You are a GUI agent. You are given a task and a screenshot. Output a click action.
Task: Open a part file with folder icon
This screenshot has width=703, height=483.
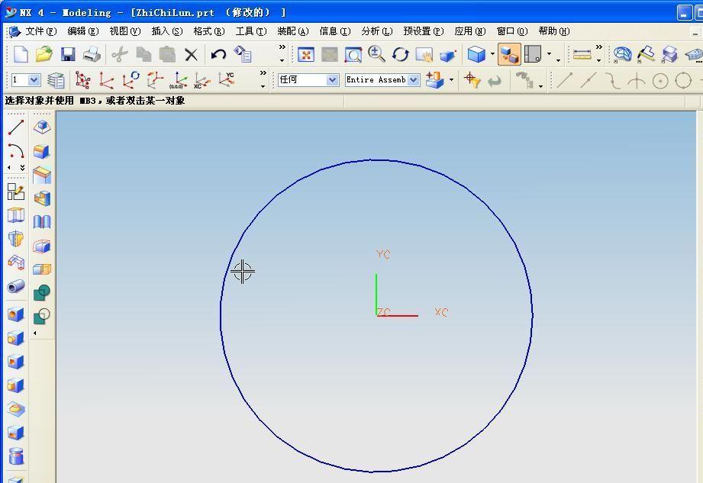(x=44, y=54)
